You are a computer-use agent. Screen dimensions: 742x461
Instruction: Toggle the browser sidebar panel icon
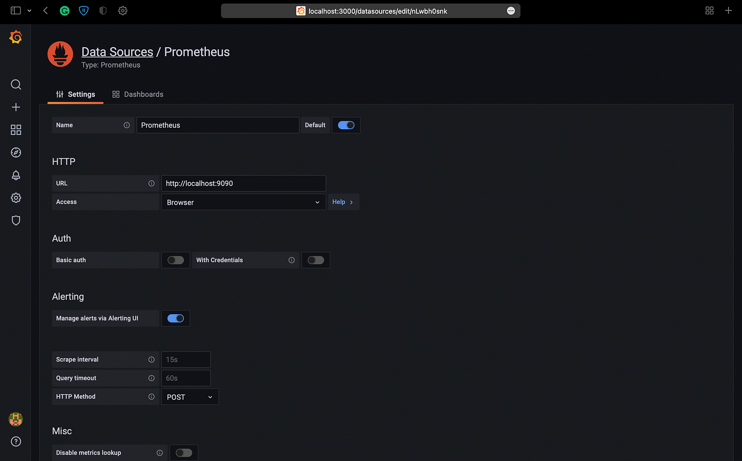[x=16, y=11]
